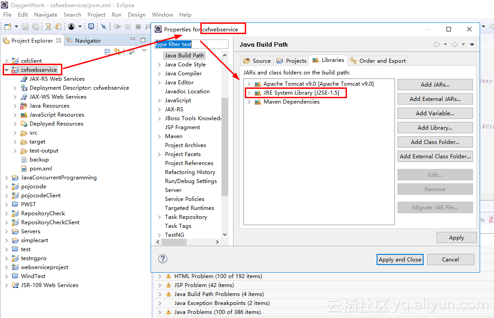The image size is (494, 318).
Task: Switch to the Source tab
Action: click(257, 61)
